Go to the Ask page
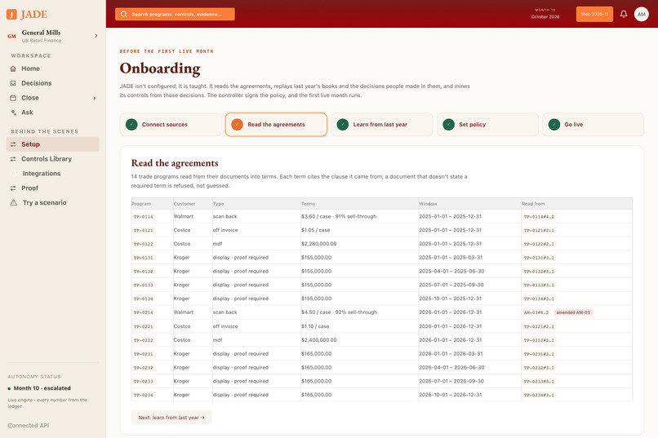The image size is (658, 438). (x=52, y=113)
